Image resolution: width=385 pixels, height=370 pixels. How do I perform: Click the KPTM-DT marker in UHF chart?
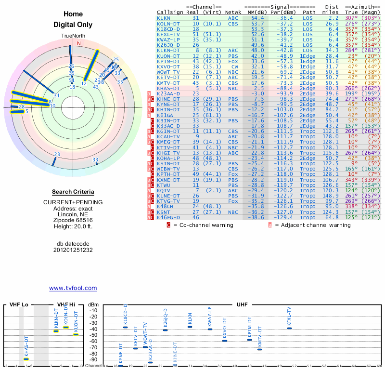pos(249,340)
